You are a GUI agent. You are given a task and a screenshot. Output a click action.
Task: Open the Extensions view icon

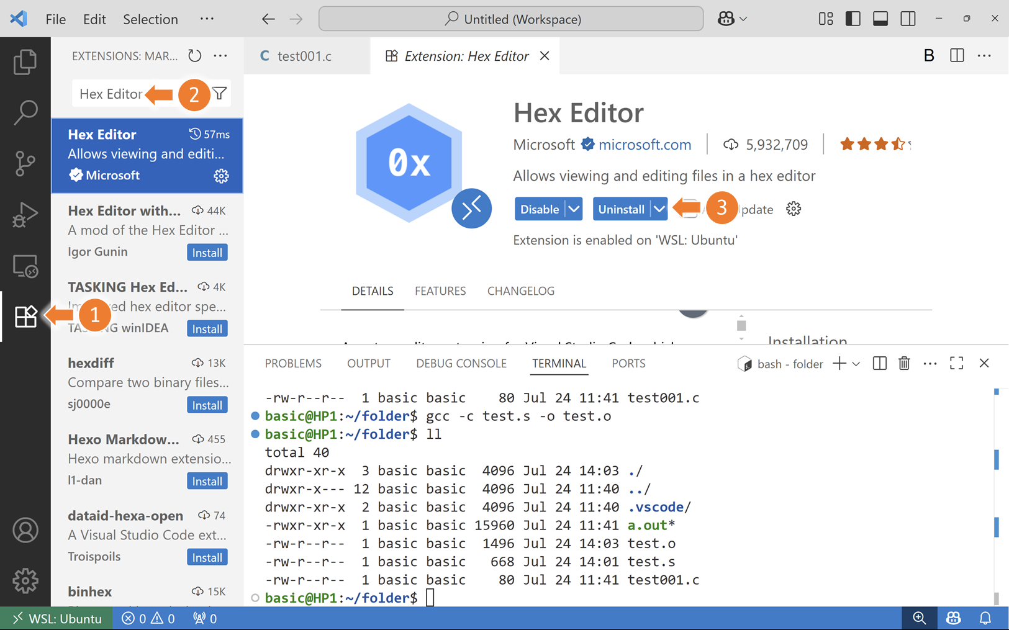click(x=25, y=317)
